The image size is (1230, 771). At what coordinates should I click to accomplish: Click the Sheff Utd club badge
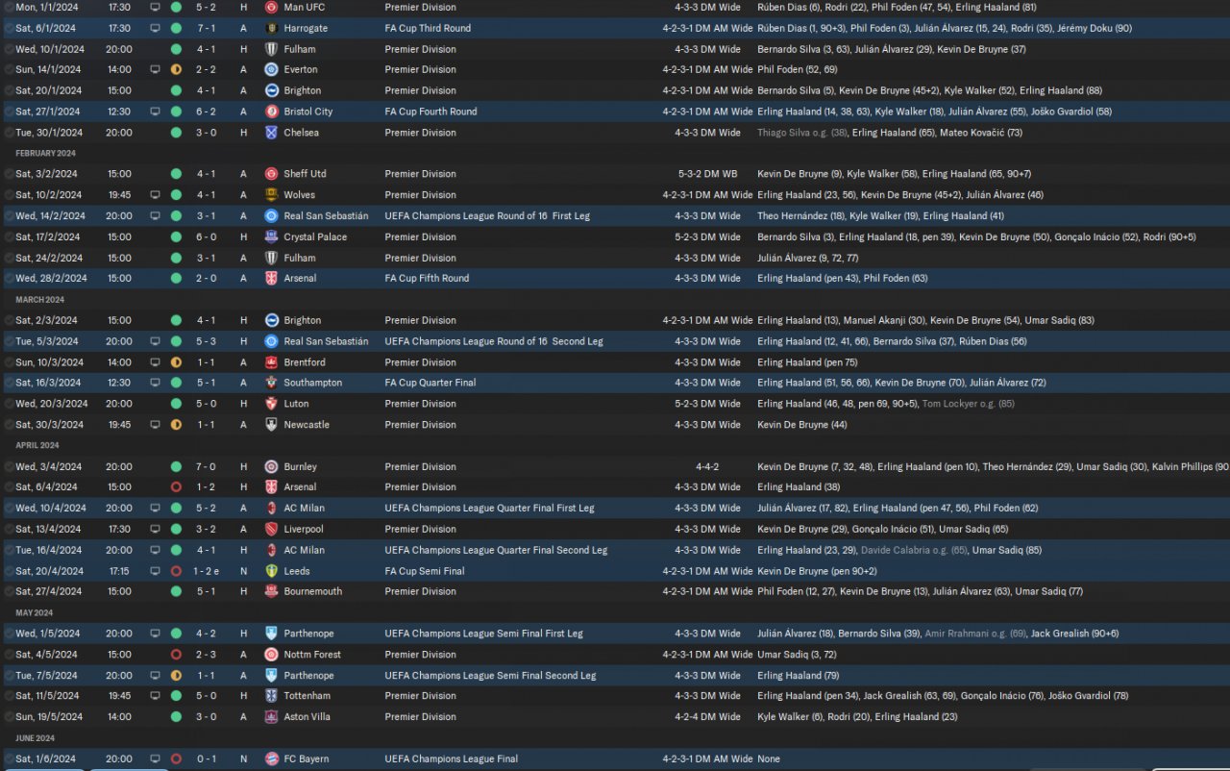tap(272, 174)
